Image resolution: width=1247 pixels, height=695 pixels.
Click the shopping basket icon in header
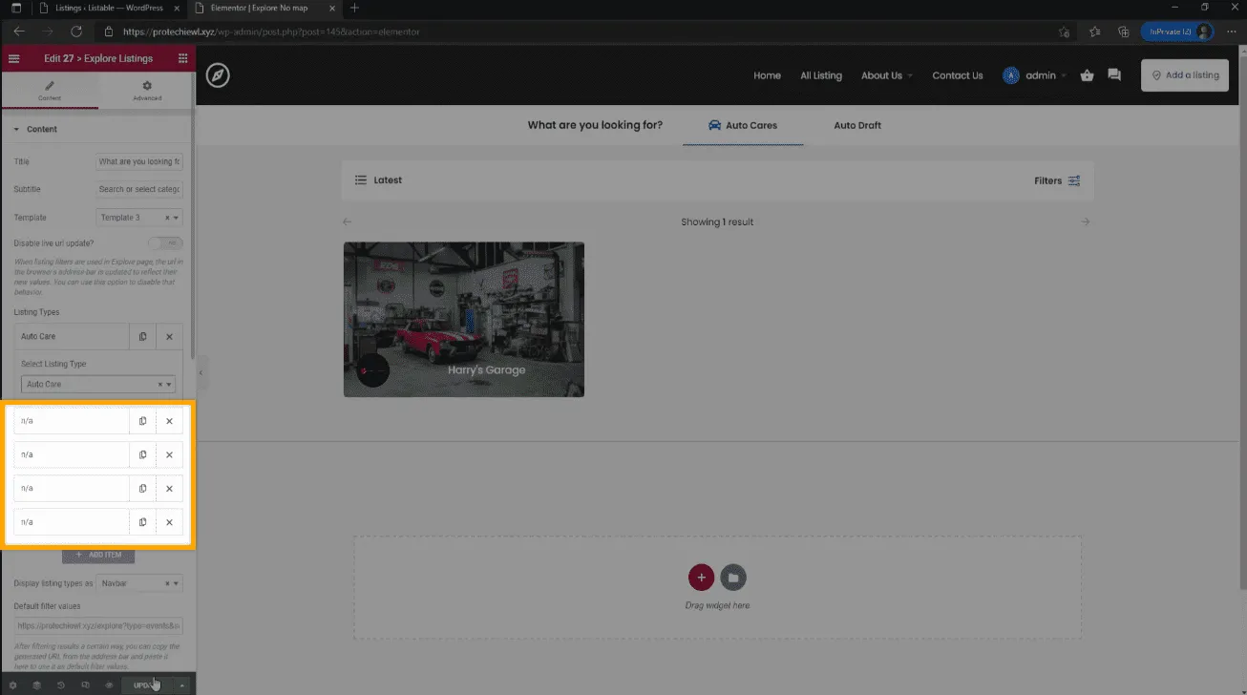pos(1087,75)
